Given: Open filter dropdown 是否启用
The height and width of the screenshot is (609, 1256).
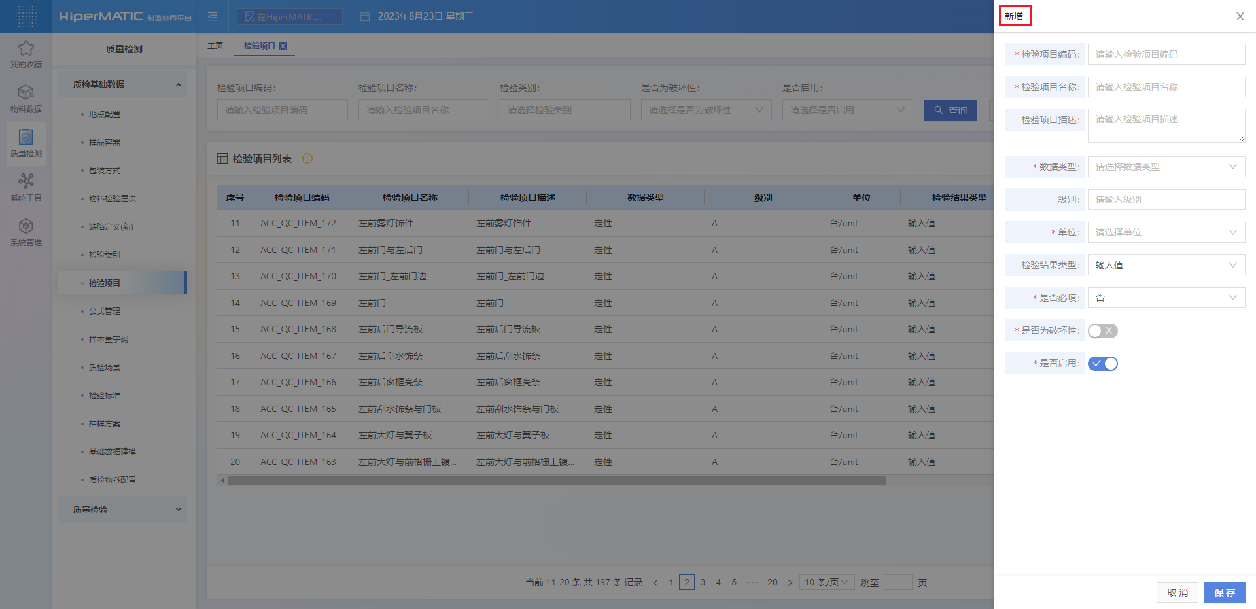Looking at the screenshot, I should pos(848,110).
